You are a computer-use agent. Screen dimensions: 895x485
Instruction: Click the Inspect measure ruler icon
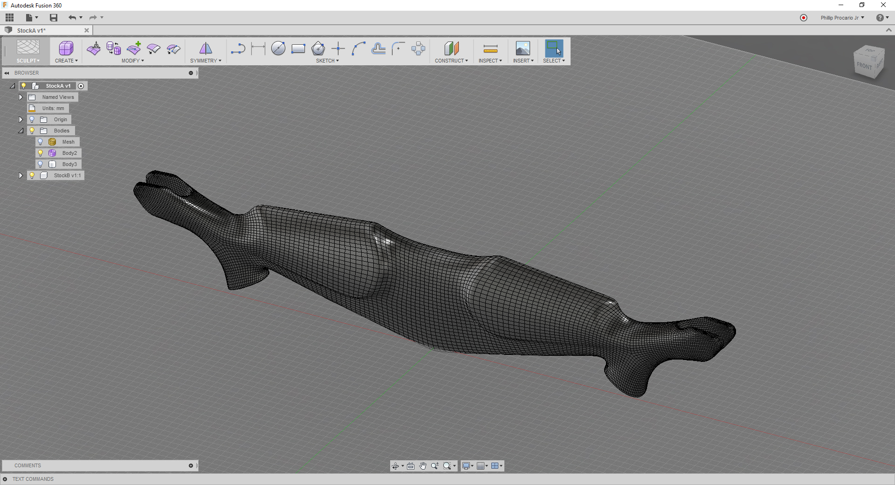[x=490, y=48]
